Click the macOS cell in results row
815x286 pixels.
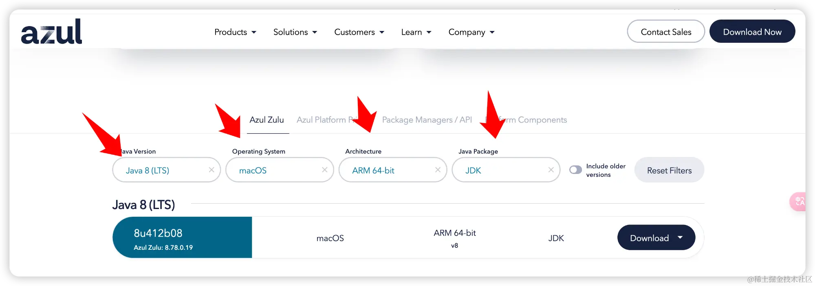330,238
